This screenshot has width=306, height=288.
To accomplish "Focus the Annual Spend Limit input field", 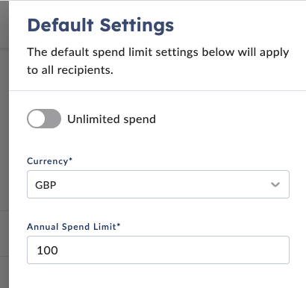I will click(158, 250).
